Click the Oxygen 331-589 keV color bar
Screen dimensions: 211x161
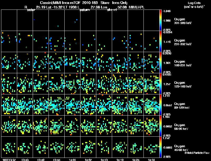pos(160,20)
